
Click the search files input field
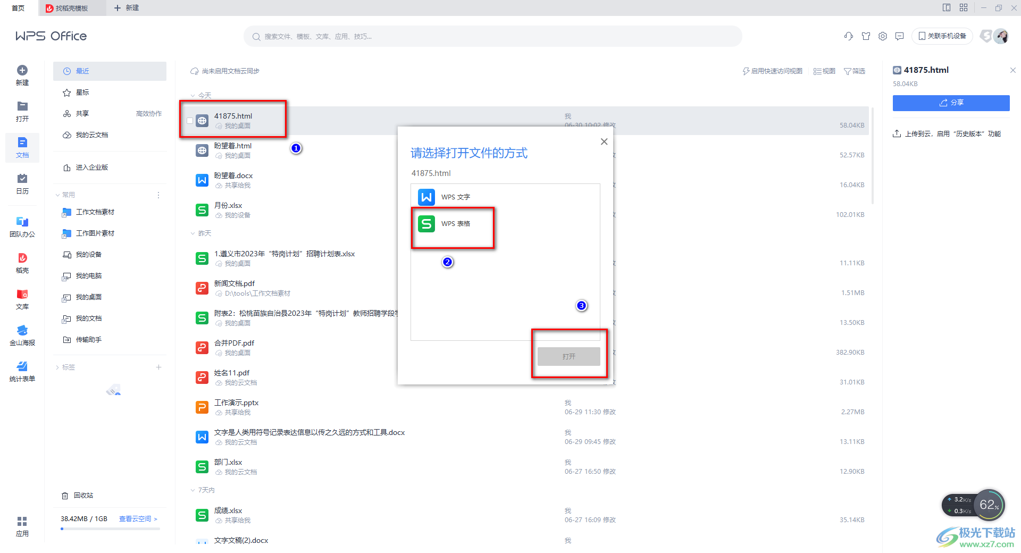click(493, 37)
